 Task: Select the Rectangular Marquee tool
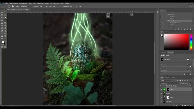5,12
